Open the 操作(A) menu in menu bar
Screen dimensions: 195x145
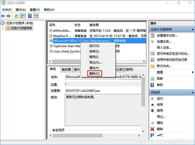[21, 10]
